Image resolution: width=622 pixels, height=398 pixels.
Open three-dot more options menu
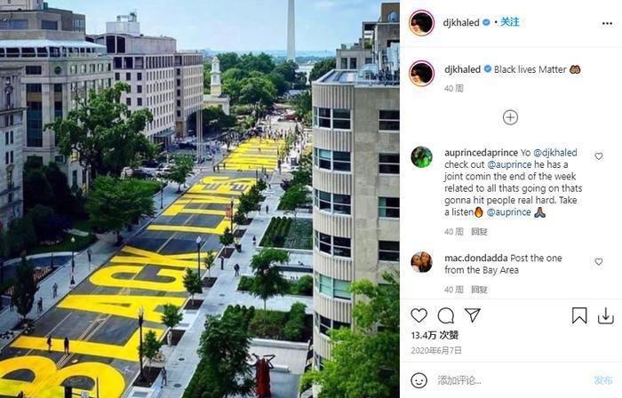tap(607, 23)
